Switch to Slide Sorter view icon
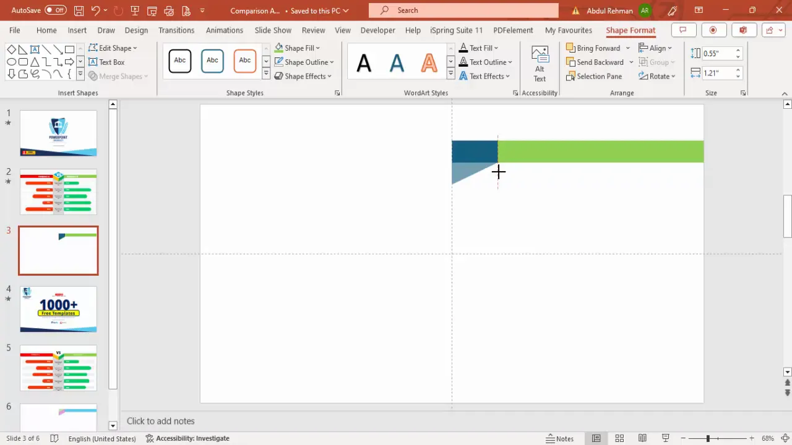The height and width of the screenshot is (445, 792). [x=619, y=438]
